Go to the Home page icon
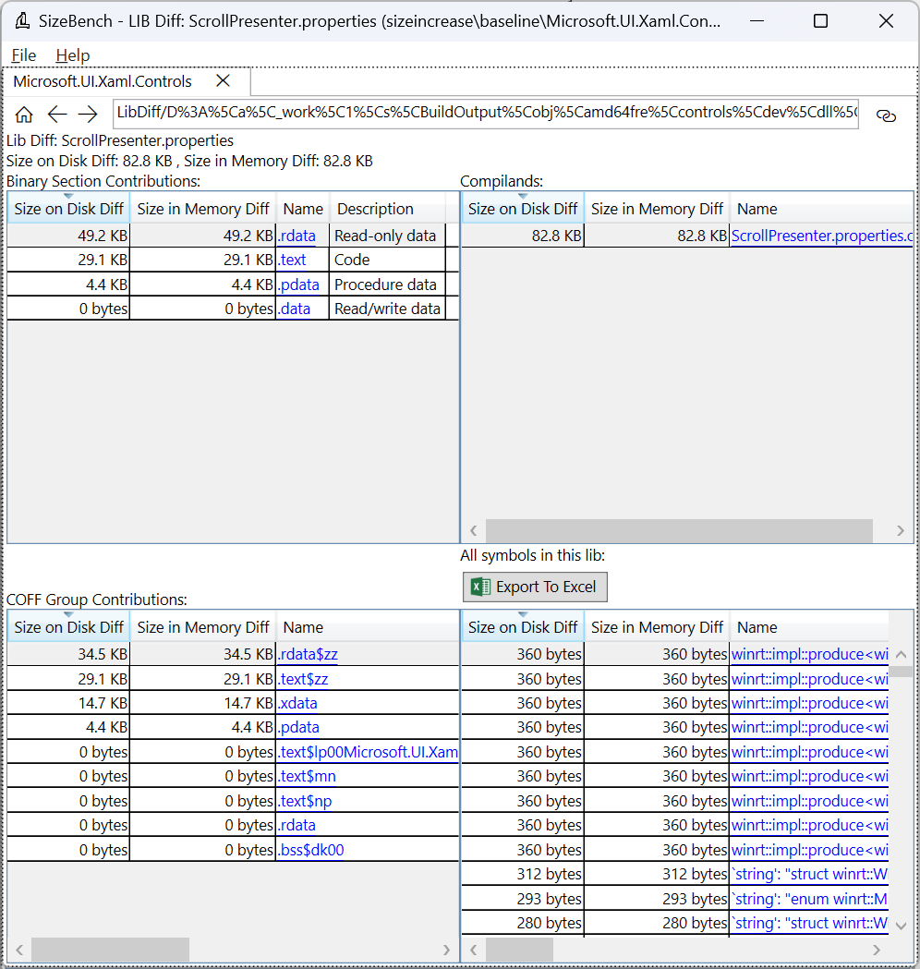The height and width of the screenshot is (969, 920). (24, 115)
